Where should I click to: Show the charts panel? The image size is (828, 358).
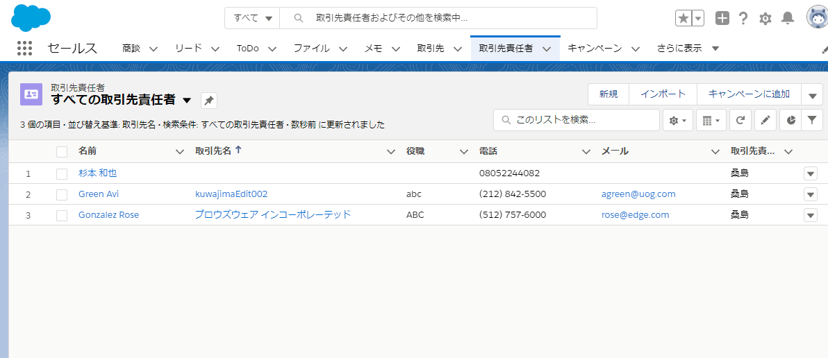pyautogui.click(x=790, y=120)
